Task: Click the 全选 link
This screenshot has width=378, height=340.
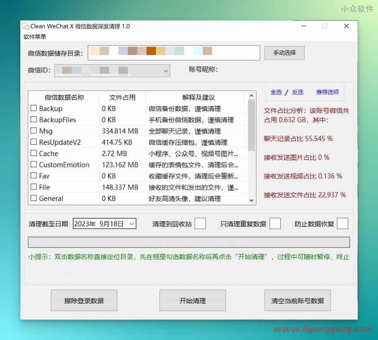Action: click(276, 92)
